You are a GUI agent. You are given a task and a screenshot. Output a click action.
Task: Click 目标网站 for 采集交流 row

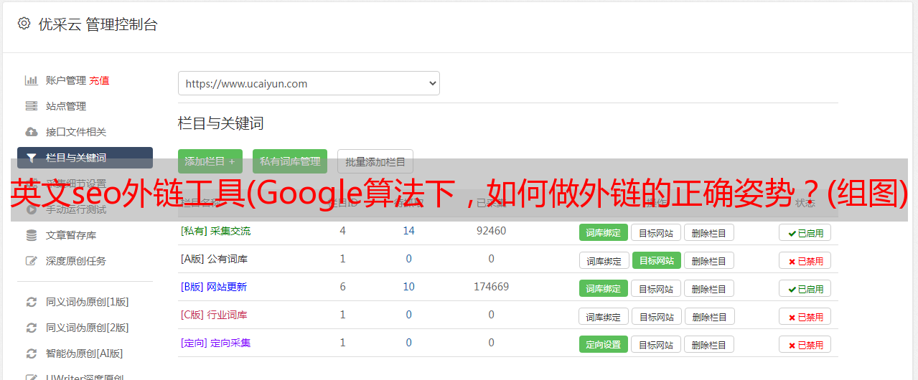click(656, 232)
